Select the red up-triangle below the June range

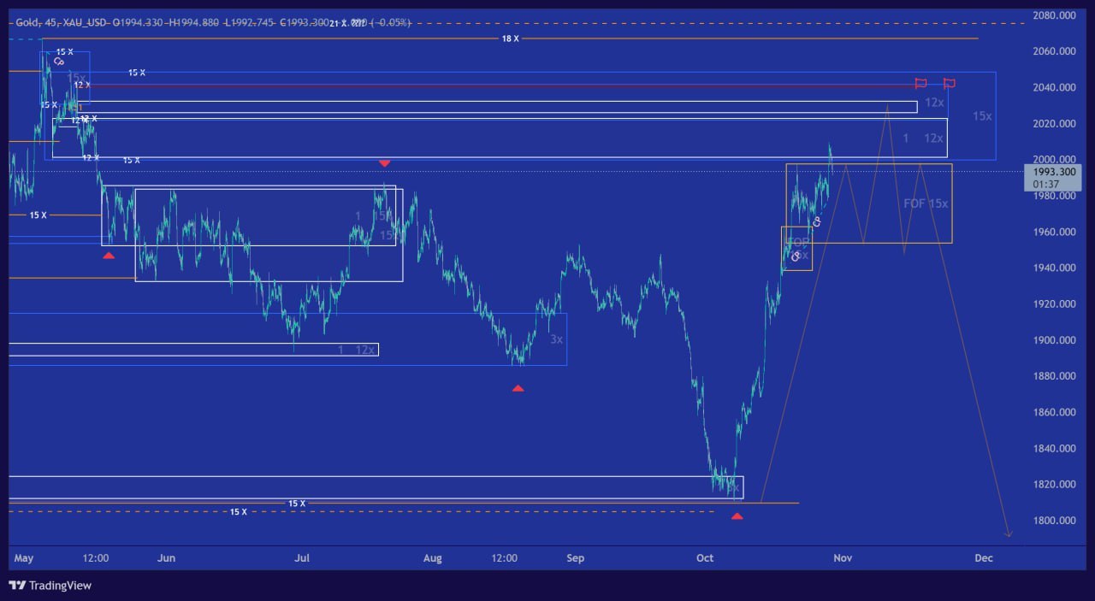pyautogui.click(x=109, y=255)
